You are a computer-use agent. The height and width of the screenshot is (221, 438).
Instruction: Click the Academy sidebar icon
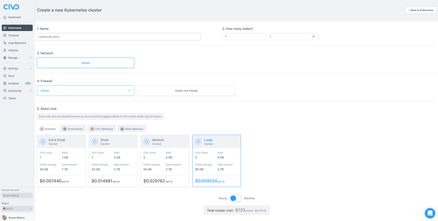[5, 83]
